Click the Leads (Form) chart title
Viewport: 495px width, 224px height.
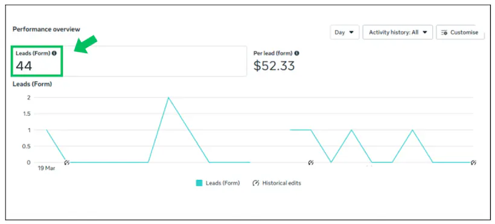[32, 84]
